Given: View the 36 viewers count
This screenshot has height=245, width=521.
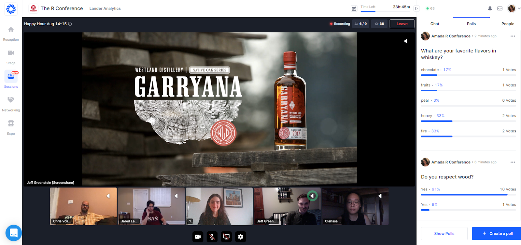Looking at the screenshot, I should tap(379, 24).
